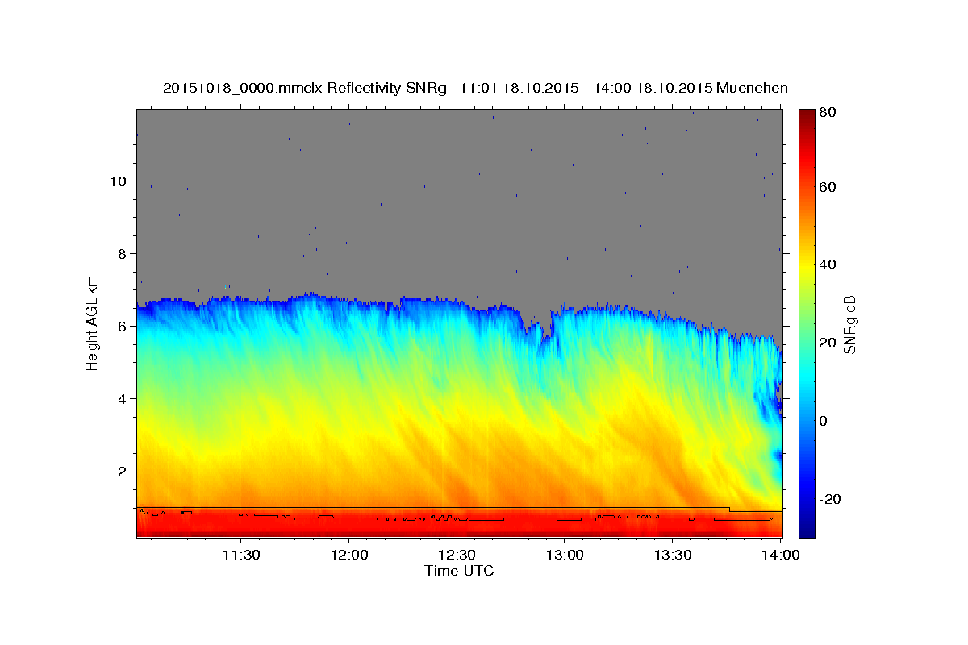Click the '14:00' time axis label

780,555
